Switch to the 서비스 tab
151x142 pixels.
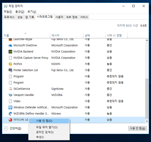84,17
